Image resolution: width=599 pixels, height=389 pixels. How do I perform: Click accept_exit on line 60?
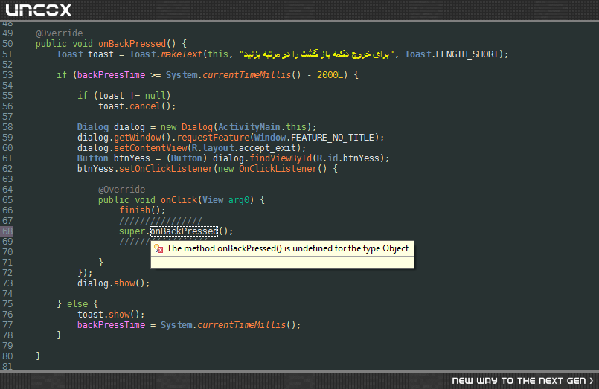267,148
